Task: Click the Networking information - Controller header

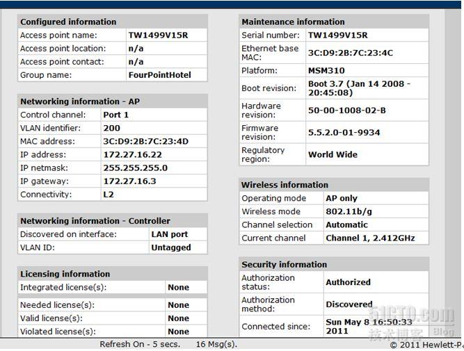Action: coord(113,221)
